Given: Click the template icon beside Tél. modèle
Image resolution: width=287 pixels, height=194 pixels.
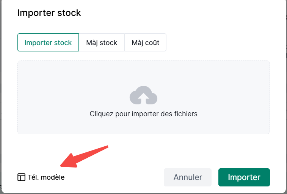Looking at the screenshot, I should (22, 177).
